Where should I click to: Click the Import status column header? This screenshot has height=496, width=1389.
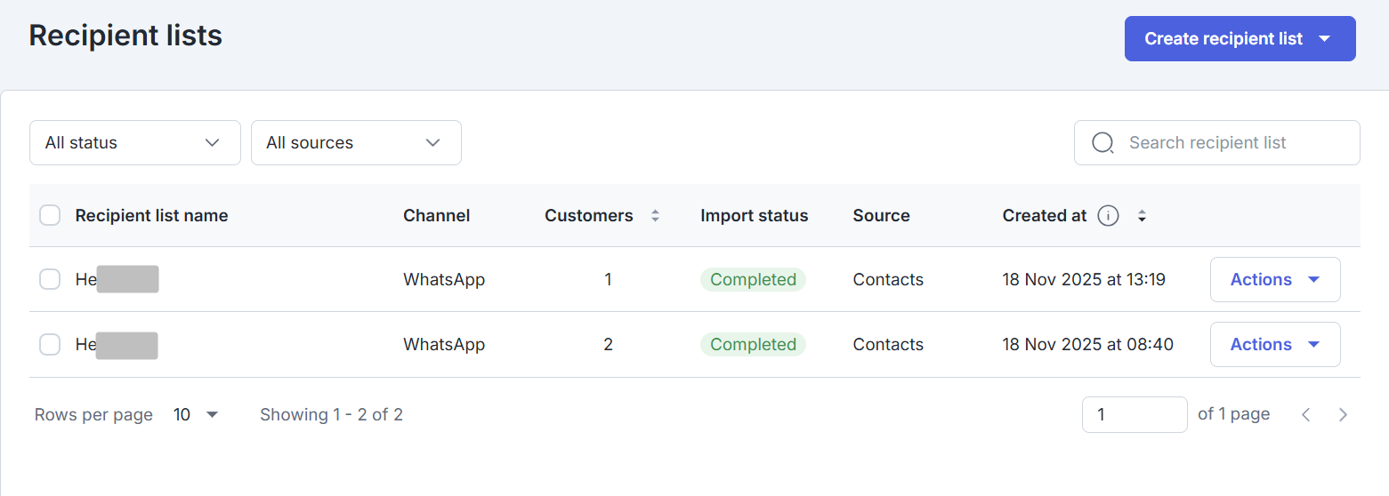click(x=755, y=215)
